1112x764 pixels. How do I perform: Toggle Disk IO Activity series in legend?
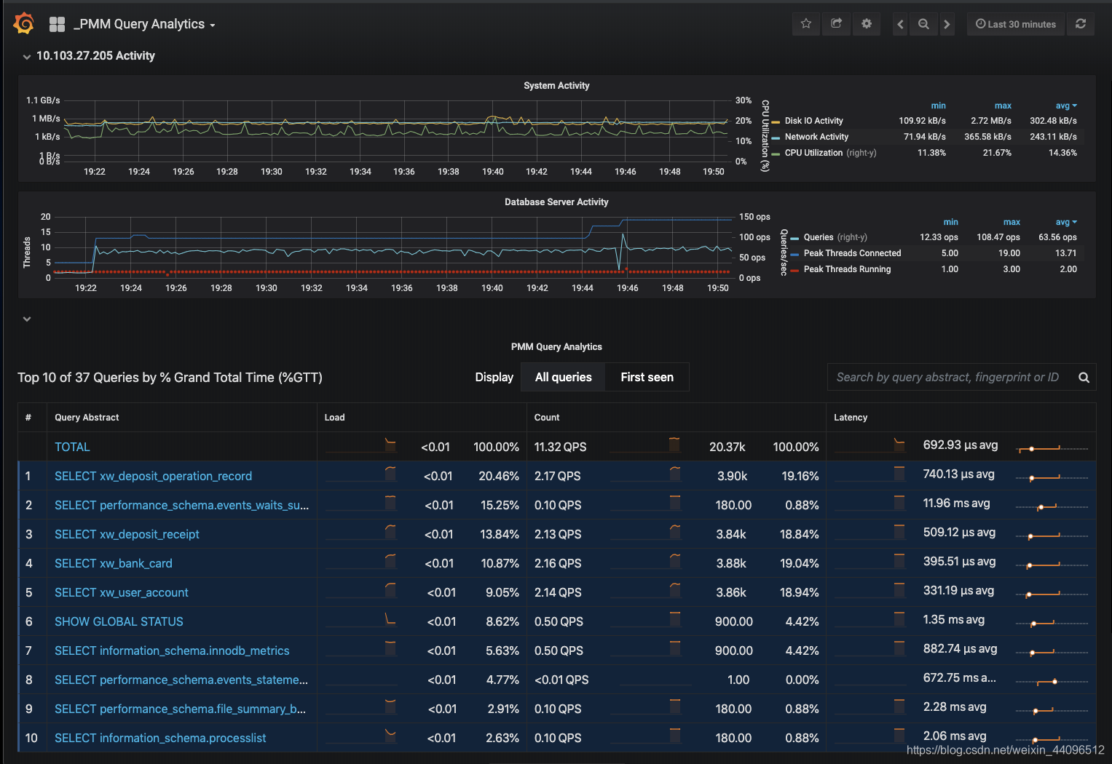tap(813, 121)
